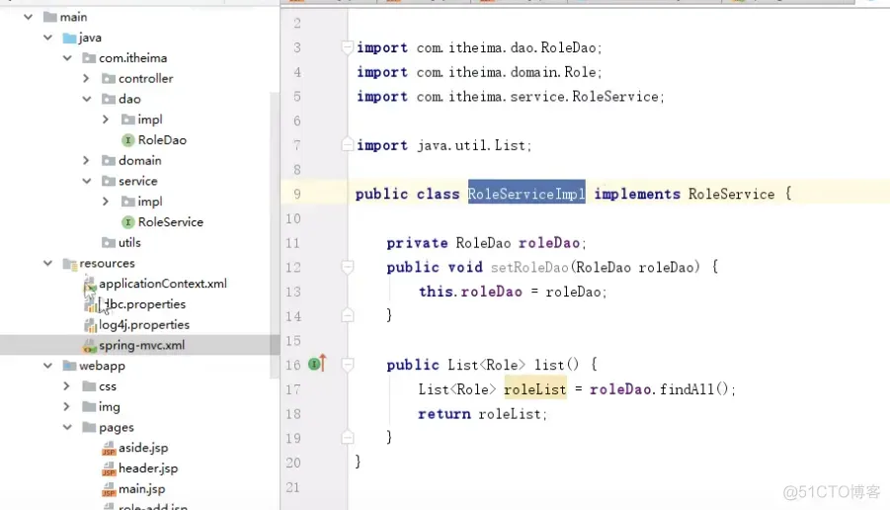
Task: Click the resources folder icon
Action: (x=70, y=264)
